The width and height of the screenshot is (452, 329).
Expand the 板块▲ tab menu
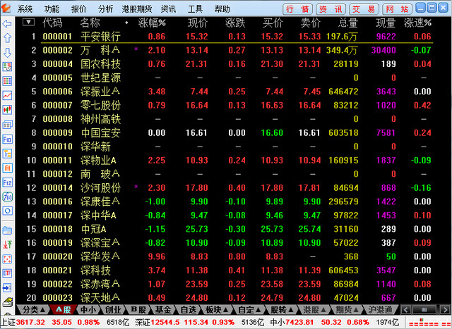click(x=216, y=310)
